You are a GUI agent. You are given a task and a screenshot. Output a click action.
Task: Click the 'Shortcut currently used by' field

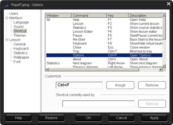click(x=98, y=104)
